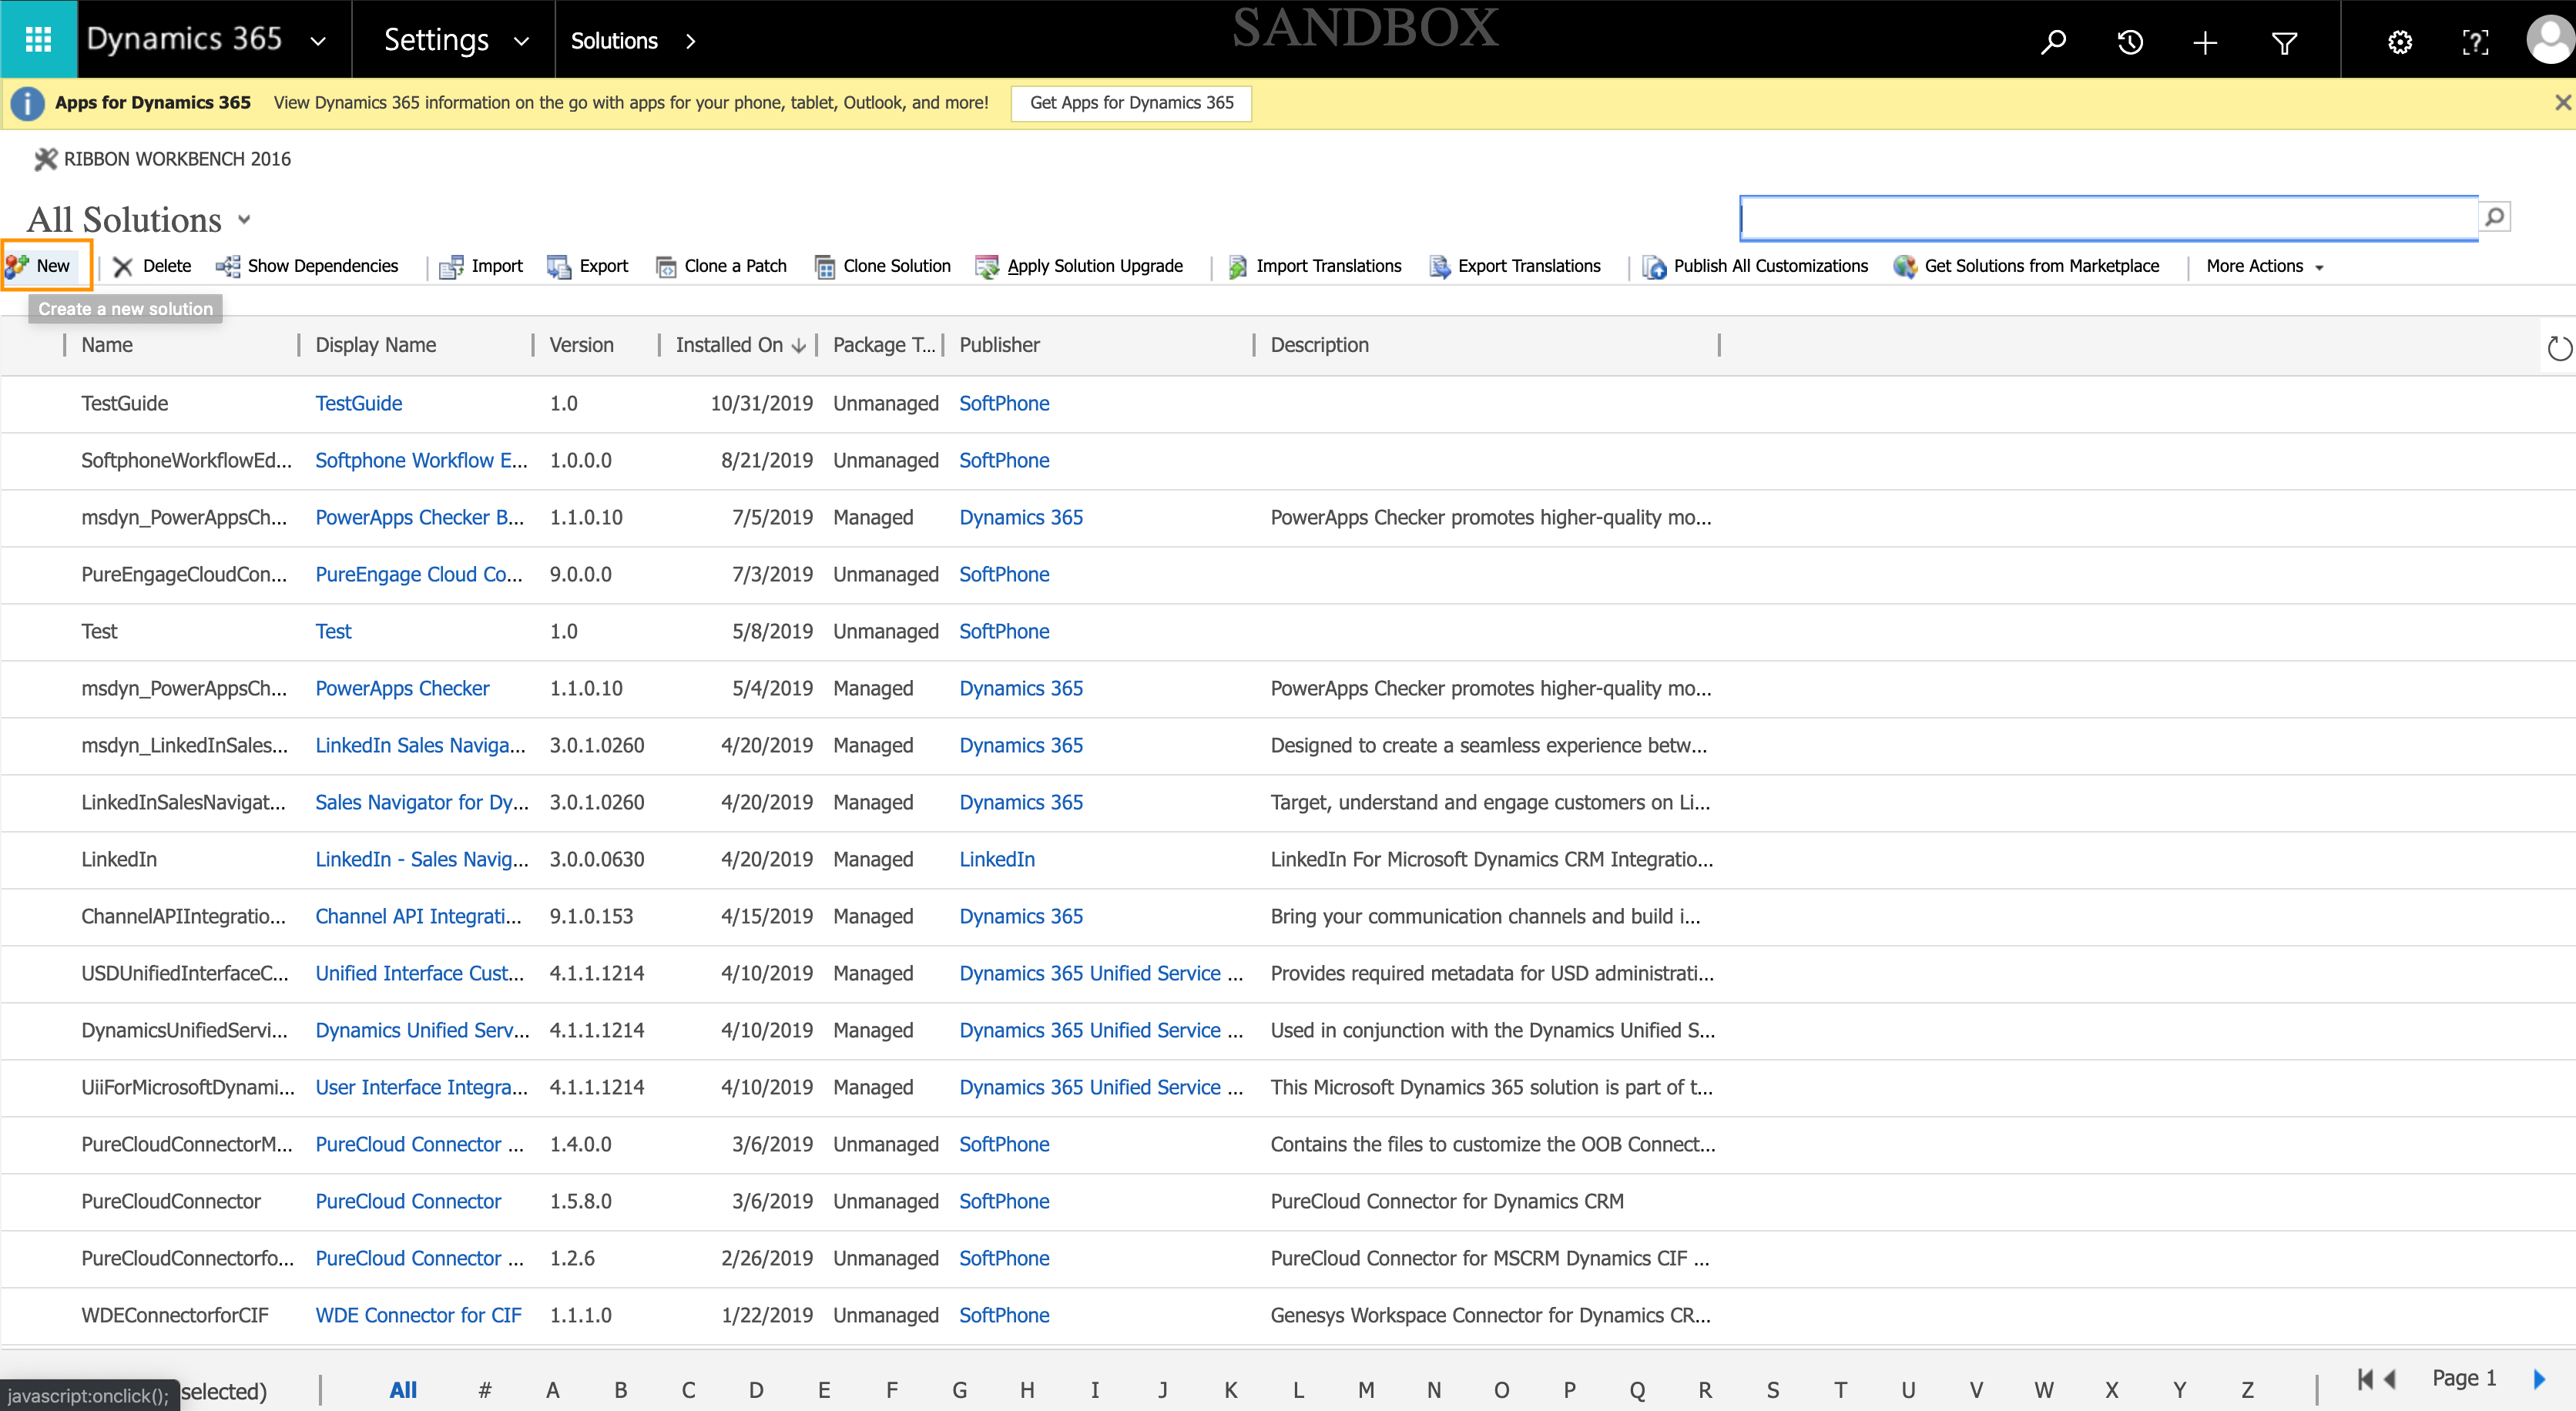Open the TestGuide solution link
Image resolution: width=2576 pixels, height=1411 pixels.
[x=358, y=403]
